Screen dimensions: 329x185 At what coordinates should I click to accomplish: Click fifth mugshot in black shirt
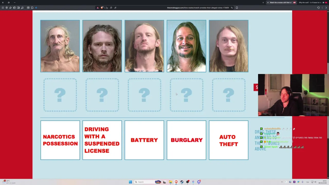point(229,46)
